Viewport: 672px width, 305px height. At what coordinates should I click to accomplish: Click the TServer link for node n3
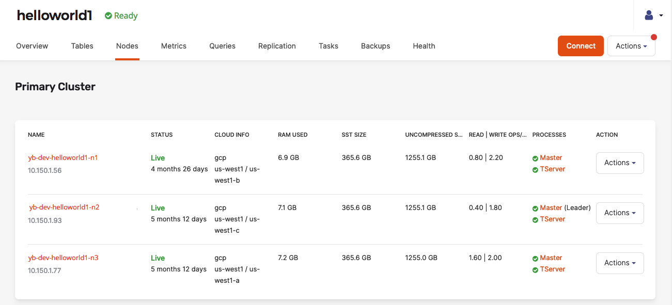click(553, 269)
